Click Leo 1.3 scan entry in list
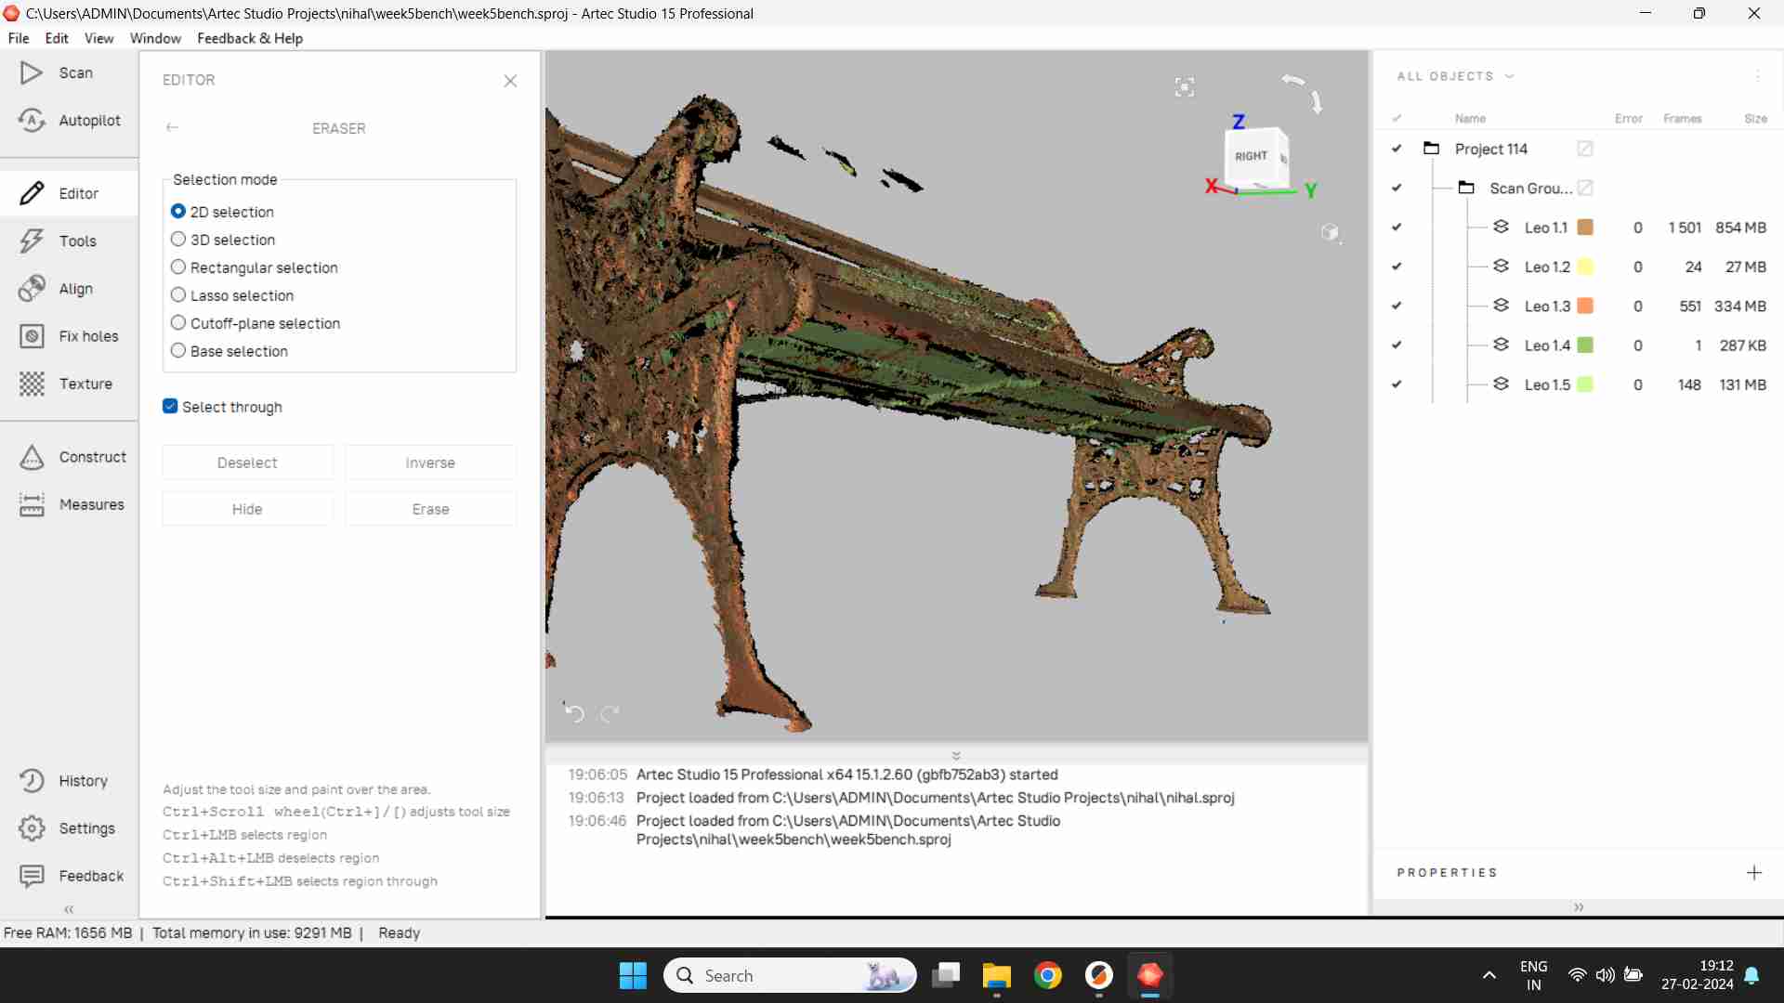The image size is (1784, 1003). [x=1546, y=305]
